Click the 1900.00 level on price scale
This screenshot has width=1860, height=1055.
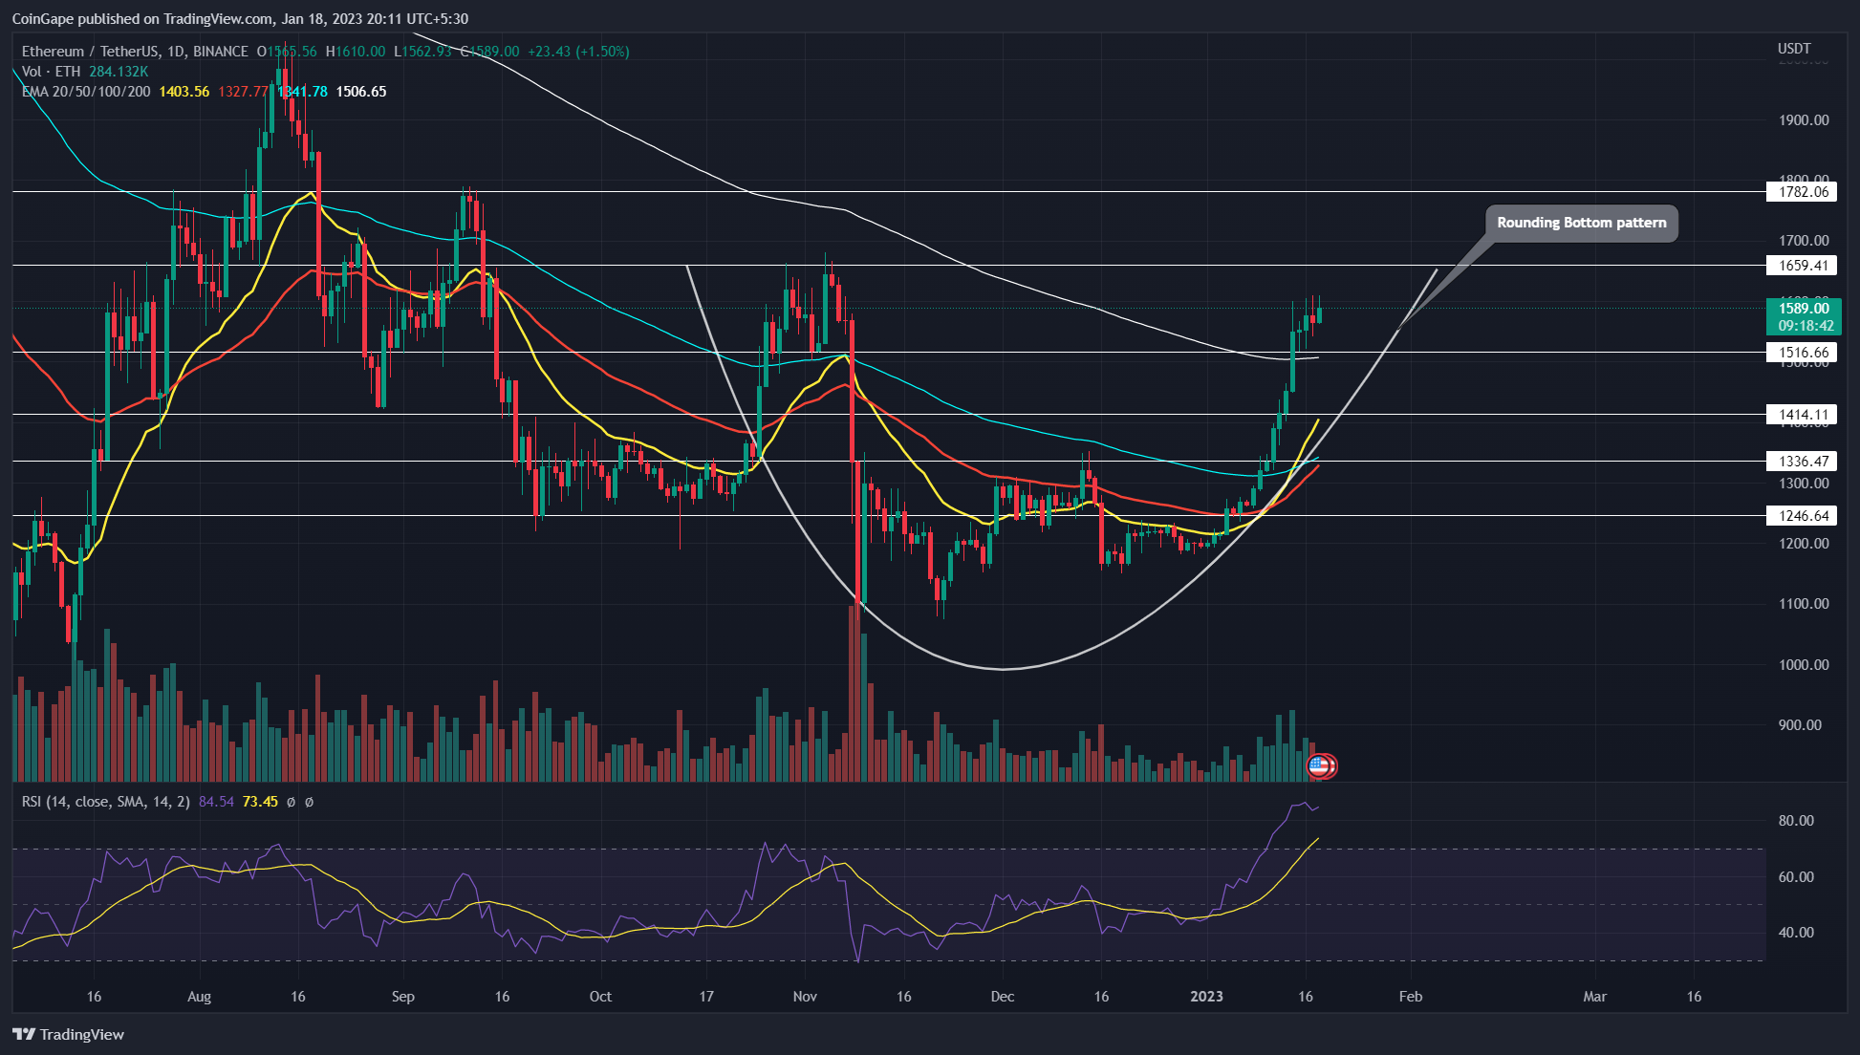pos(1804,120)
